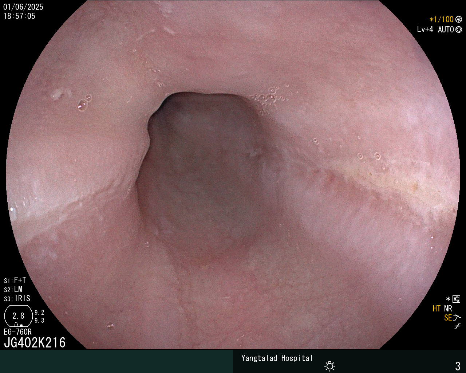This screenshot has height=373, width=466.
Task: Open the image settings sliders icon
Action: 456,299
